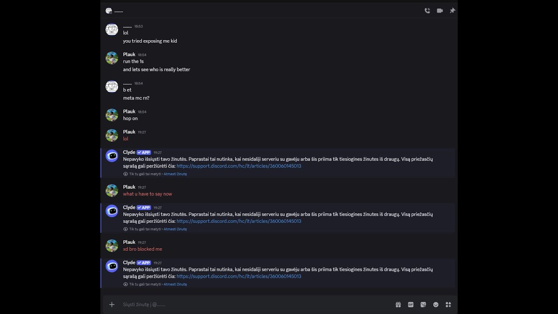Open the apps launcher icon
This screenshot has width=558, height=314.
[x=448, y=304]
